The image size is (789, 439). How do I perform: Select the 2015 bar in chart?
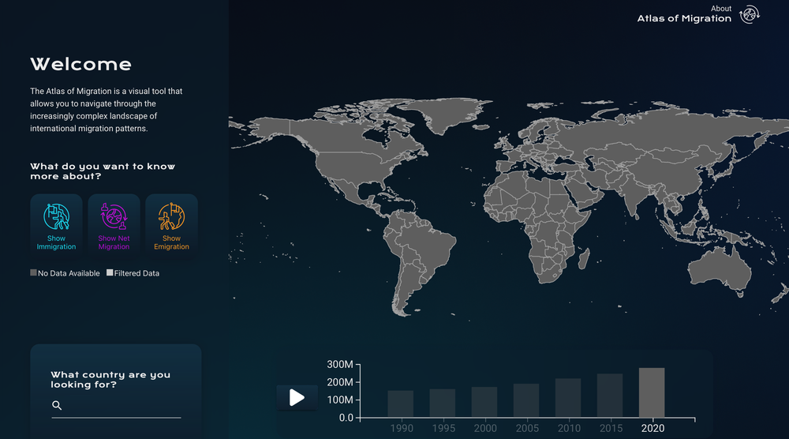(610, 396)
